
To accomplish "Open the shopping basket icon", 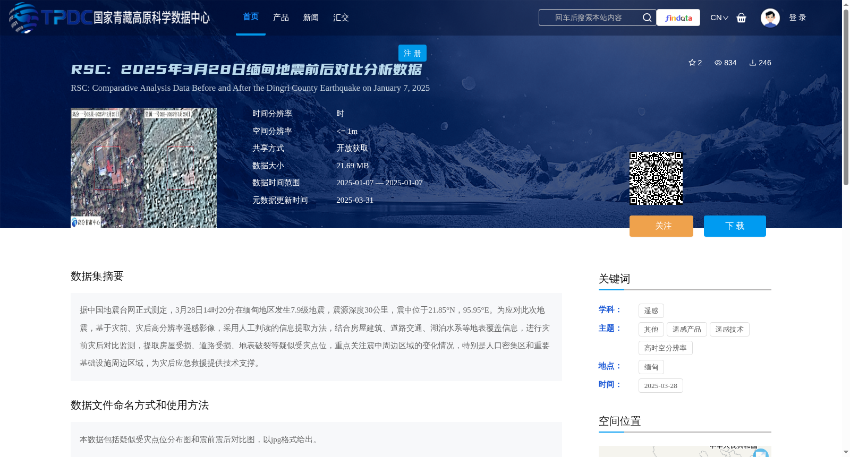I will coord(742,18).
